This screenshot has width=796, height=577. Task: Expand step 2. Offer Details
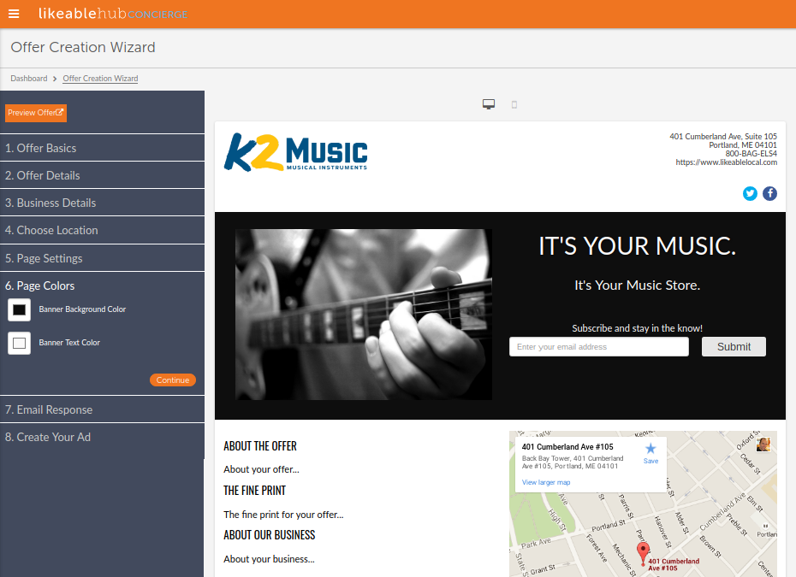pos(102,175)
